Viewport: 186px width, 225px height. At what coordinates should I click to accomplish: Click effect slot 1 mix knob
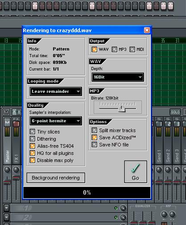[x=123, y=208]
